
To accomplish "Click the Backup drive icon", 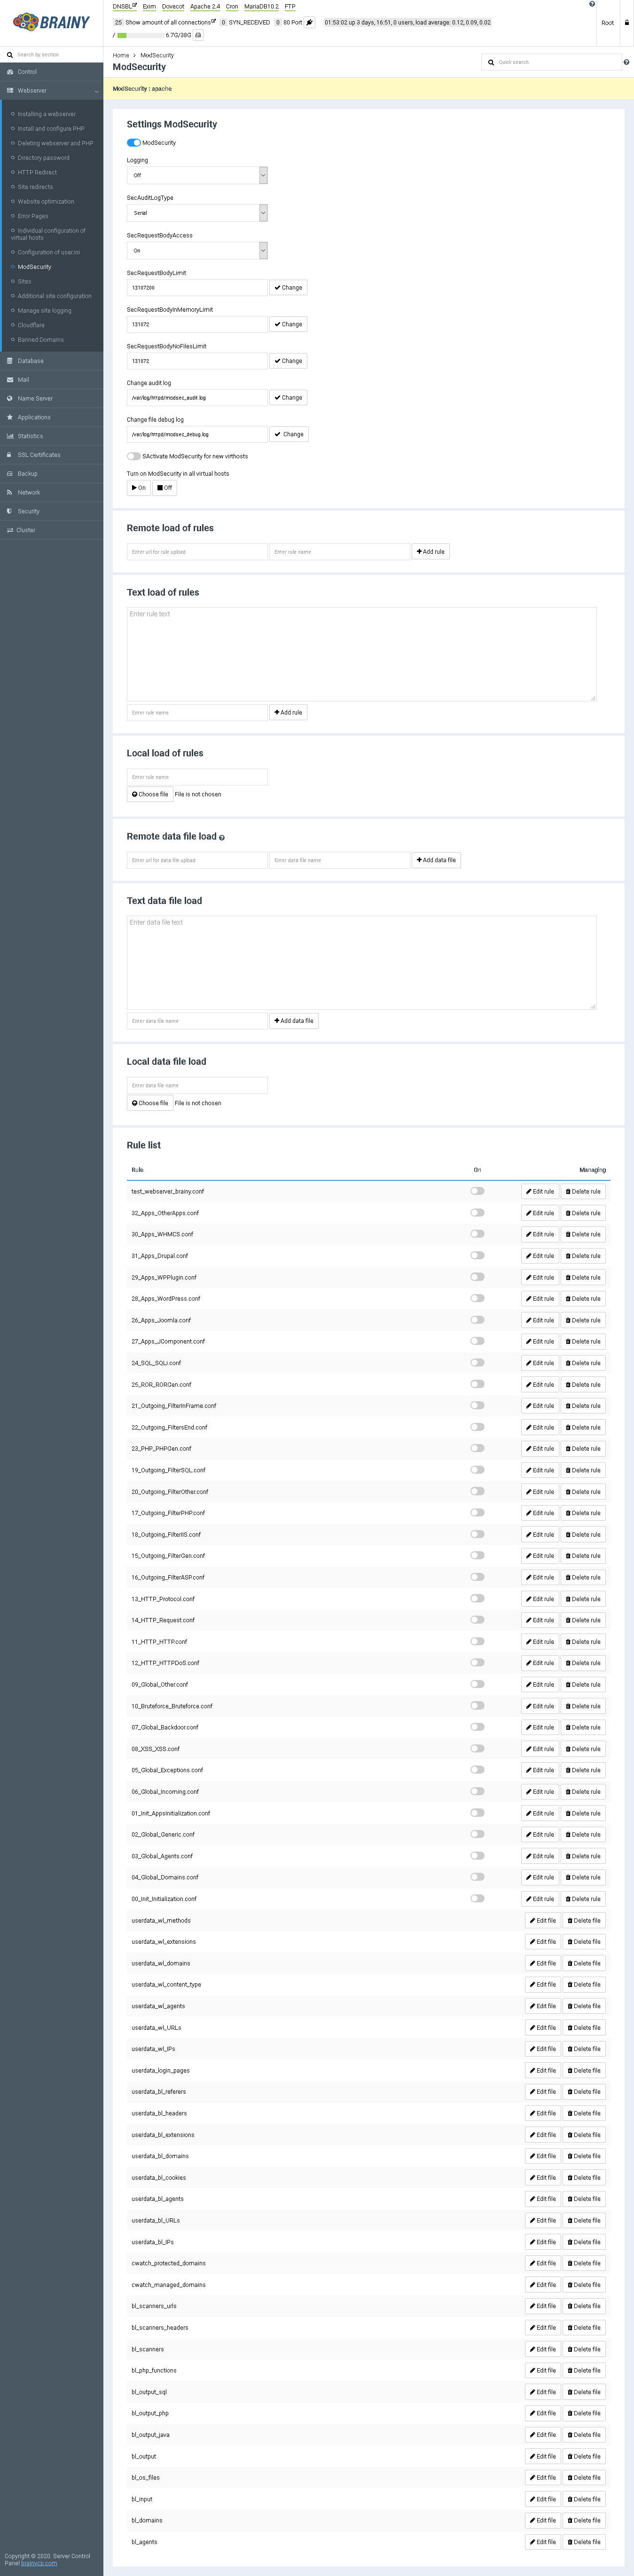I will coord(10,474).
